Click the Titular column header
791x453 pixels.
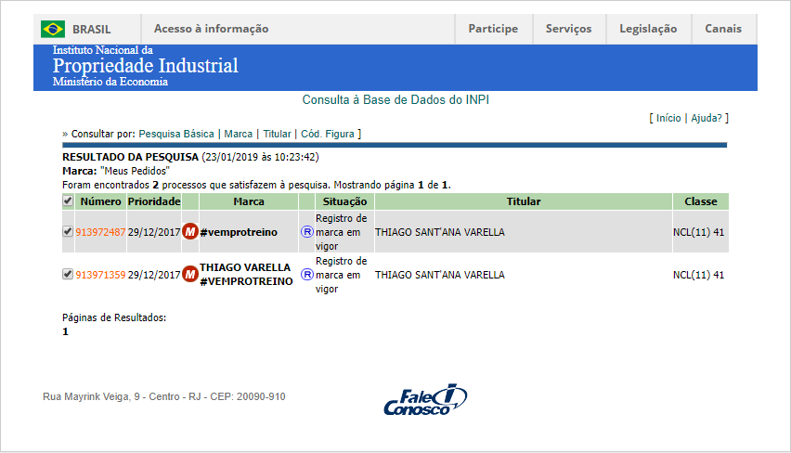coord(523,201)
